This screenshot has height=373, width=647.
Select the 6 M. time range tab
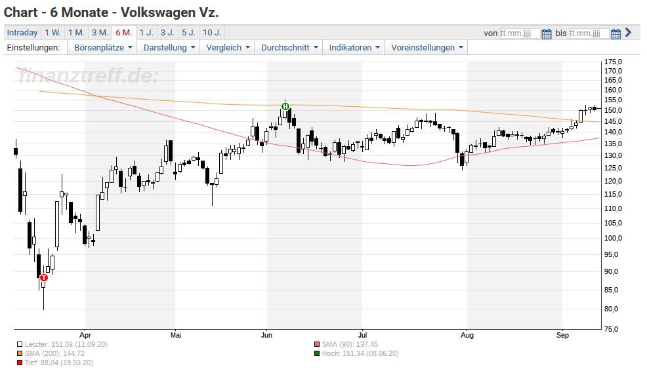point(124,33)
